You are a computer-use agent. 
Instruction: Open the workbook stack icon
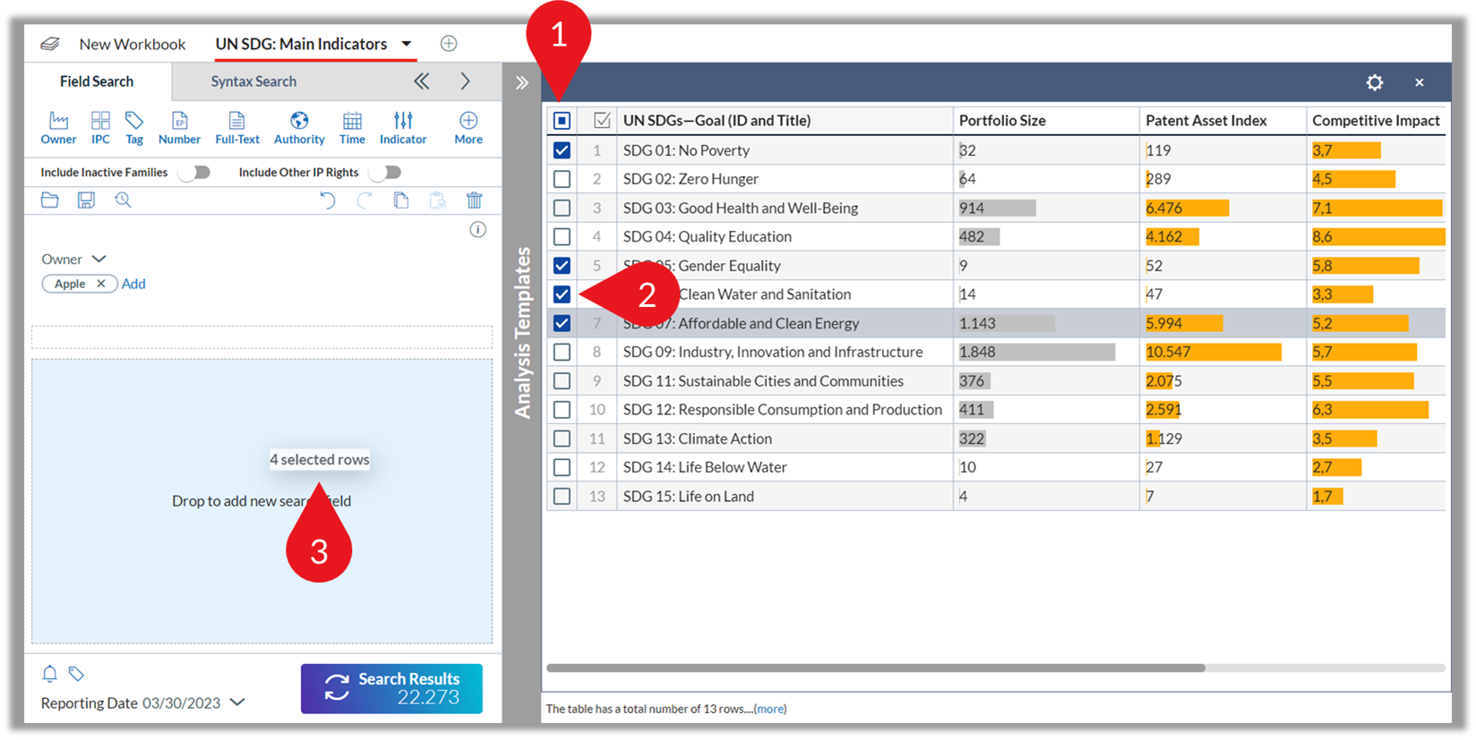pyautogui.click(x=50, y=44)
